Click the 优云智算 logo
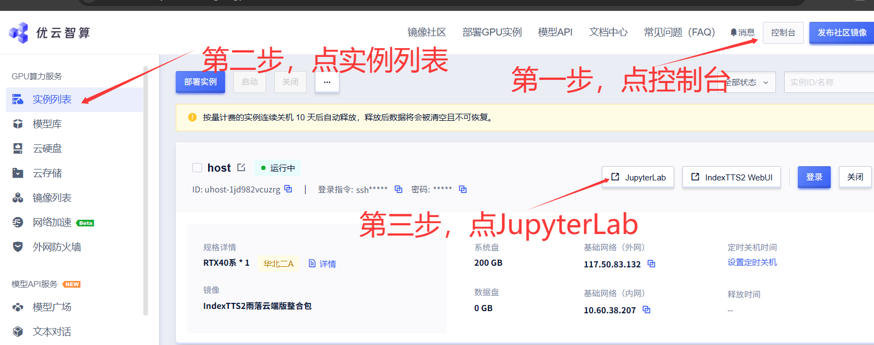This screenshot has width=874, height=345. [49, 33]
